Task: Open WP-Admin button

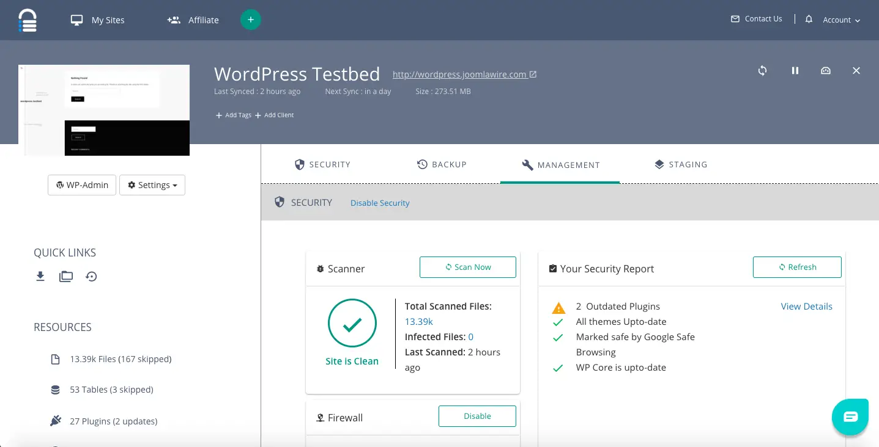Action: pyautogui.click(x=82, y=185)
